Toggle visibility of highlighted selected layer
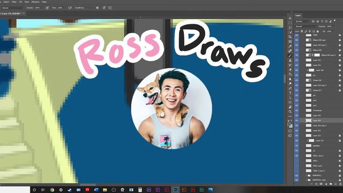This screenshot has width=343, height=193. point(296,120)
